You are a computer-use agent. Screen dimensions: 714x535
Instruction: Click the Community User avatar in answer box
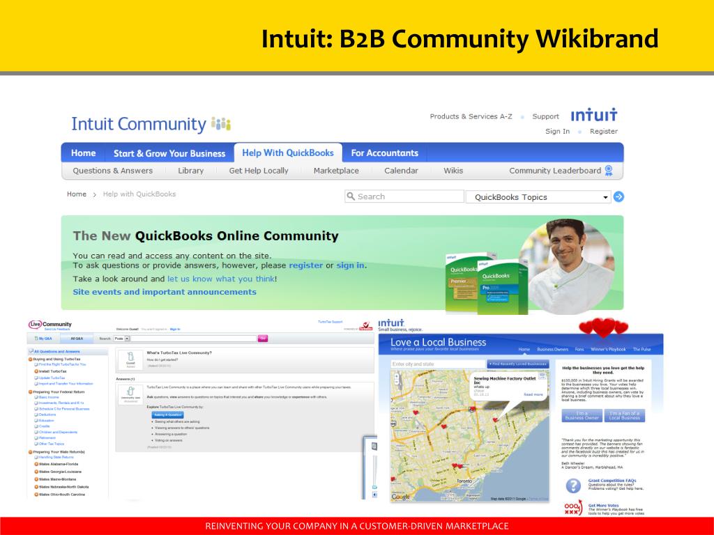(130, 391)
